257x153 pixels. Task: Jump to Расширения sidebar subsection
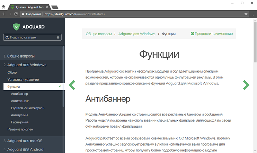(x=20, y=122)
